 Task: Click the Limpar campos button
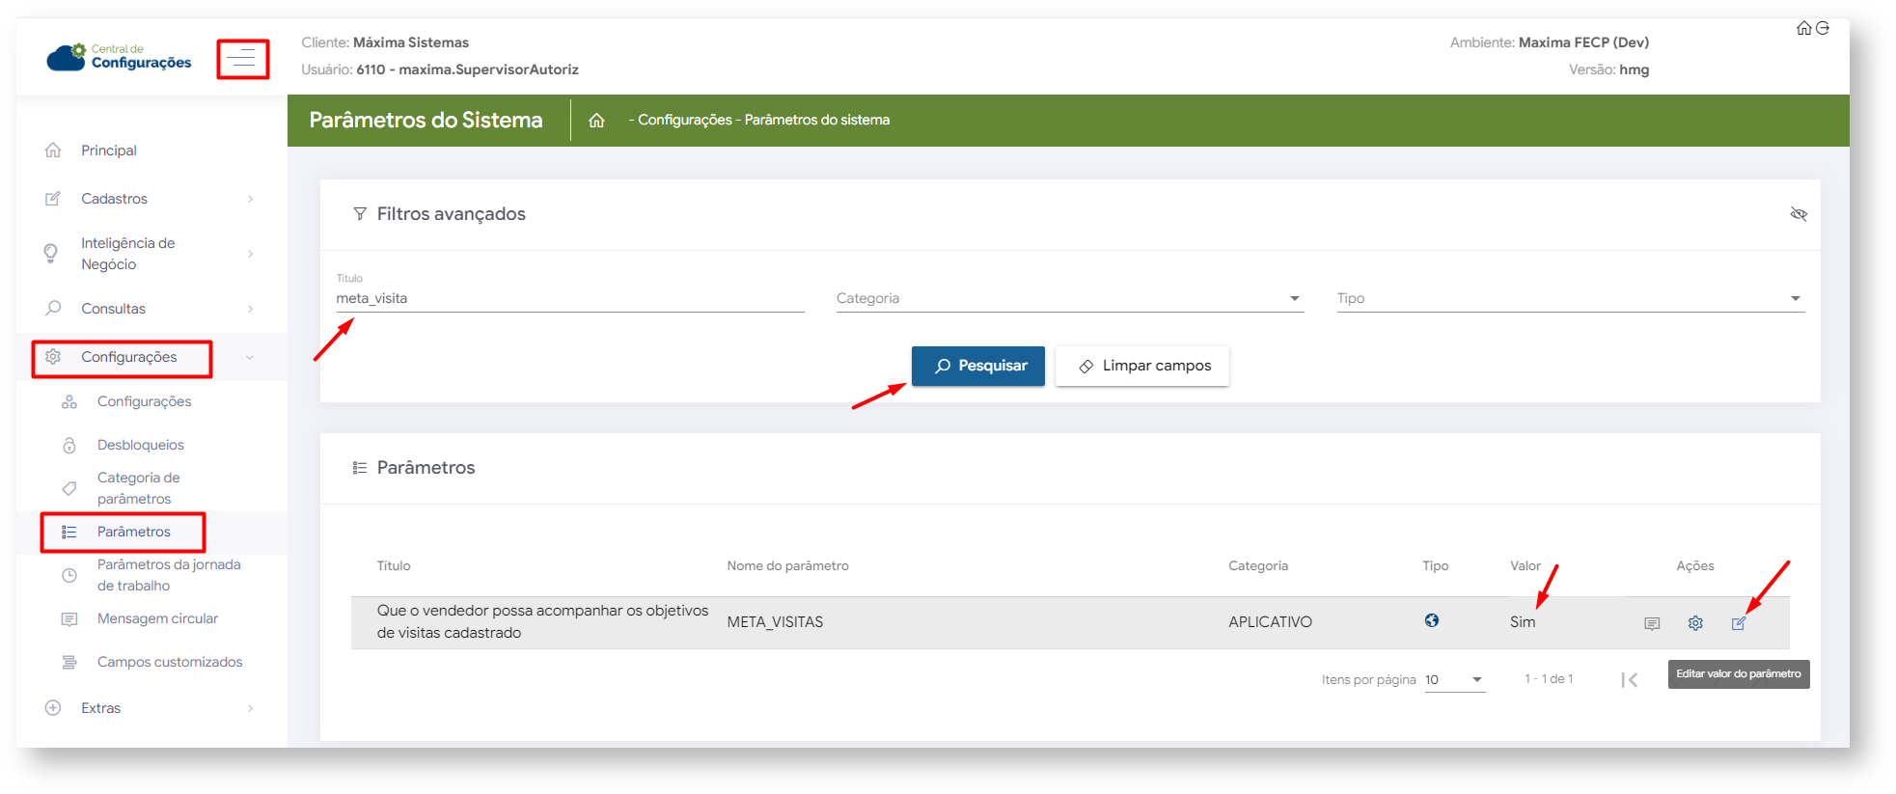point(1142,366)
